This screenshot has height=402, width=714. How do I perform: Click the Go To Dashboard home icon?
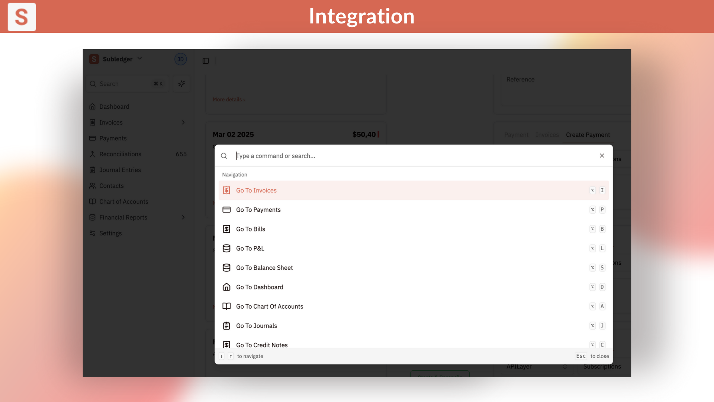click(x=226, y=287)
